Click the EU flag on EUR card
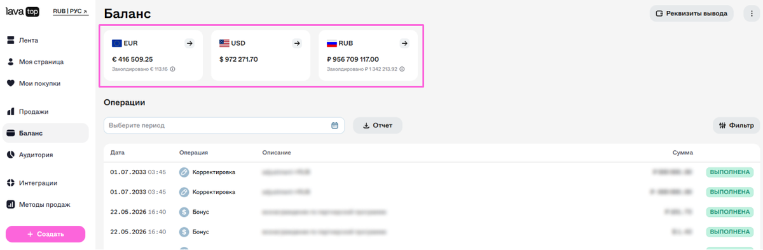The image size is (763, 250). (117, 43)
